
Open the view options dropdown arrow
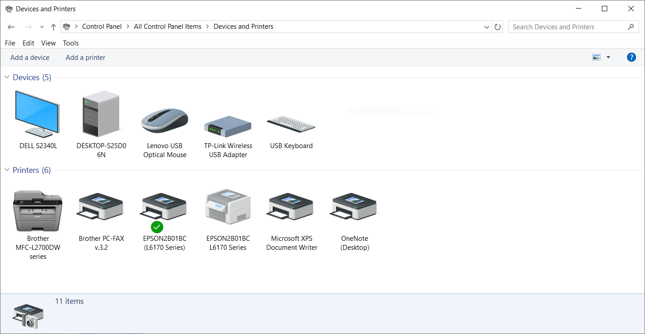point(608,57)
